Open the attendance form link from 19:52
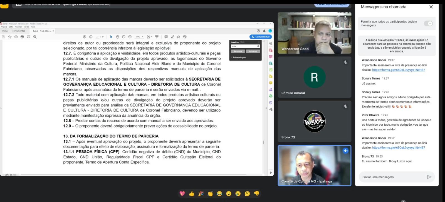This screenshot has height=202, width=445. point(398,148)
